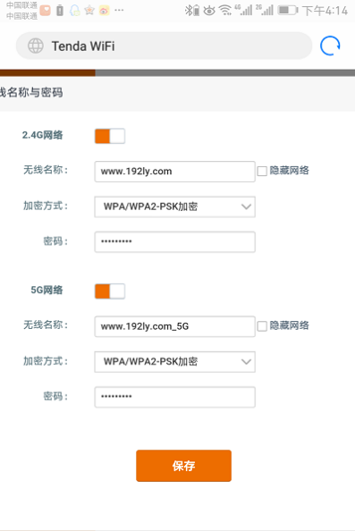Click the 5G网络 label
Screen dimensions: 355x531
click(46, 291)
